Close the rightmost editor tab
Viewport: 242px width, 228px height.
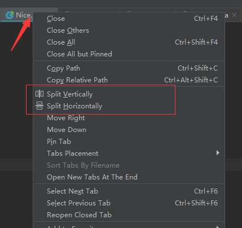point(235,15)
